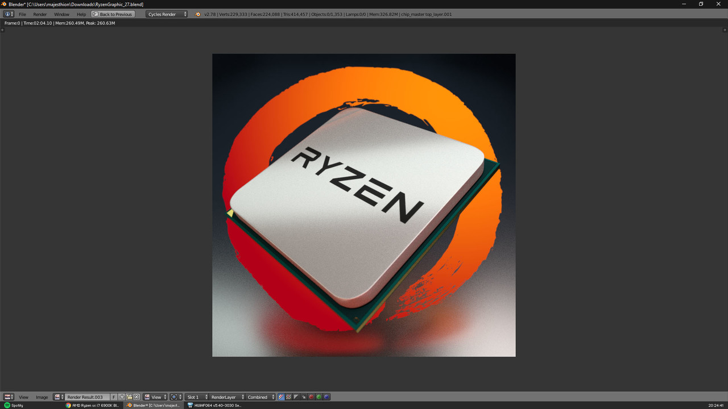Toggle the fake user F button
The width and height of the screenshot is (728, 409).
114,397
